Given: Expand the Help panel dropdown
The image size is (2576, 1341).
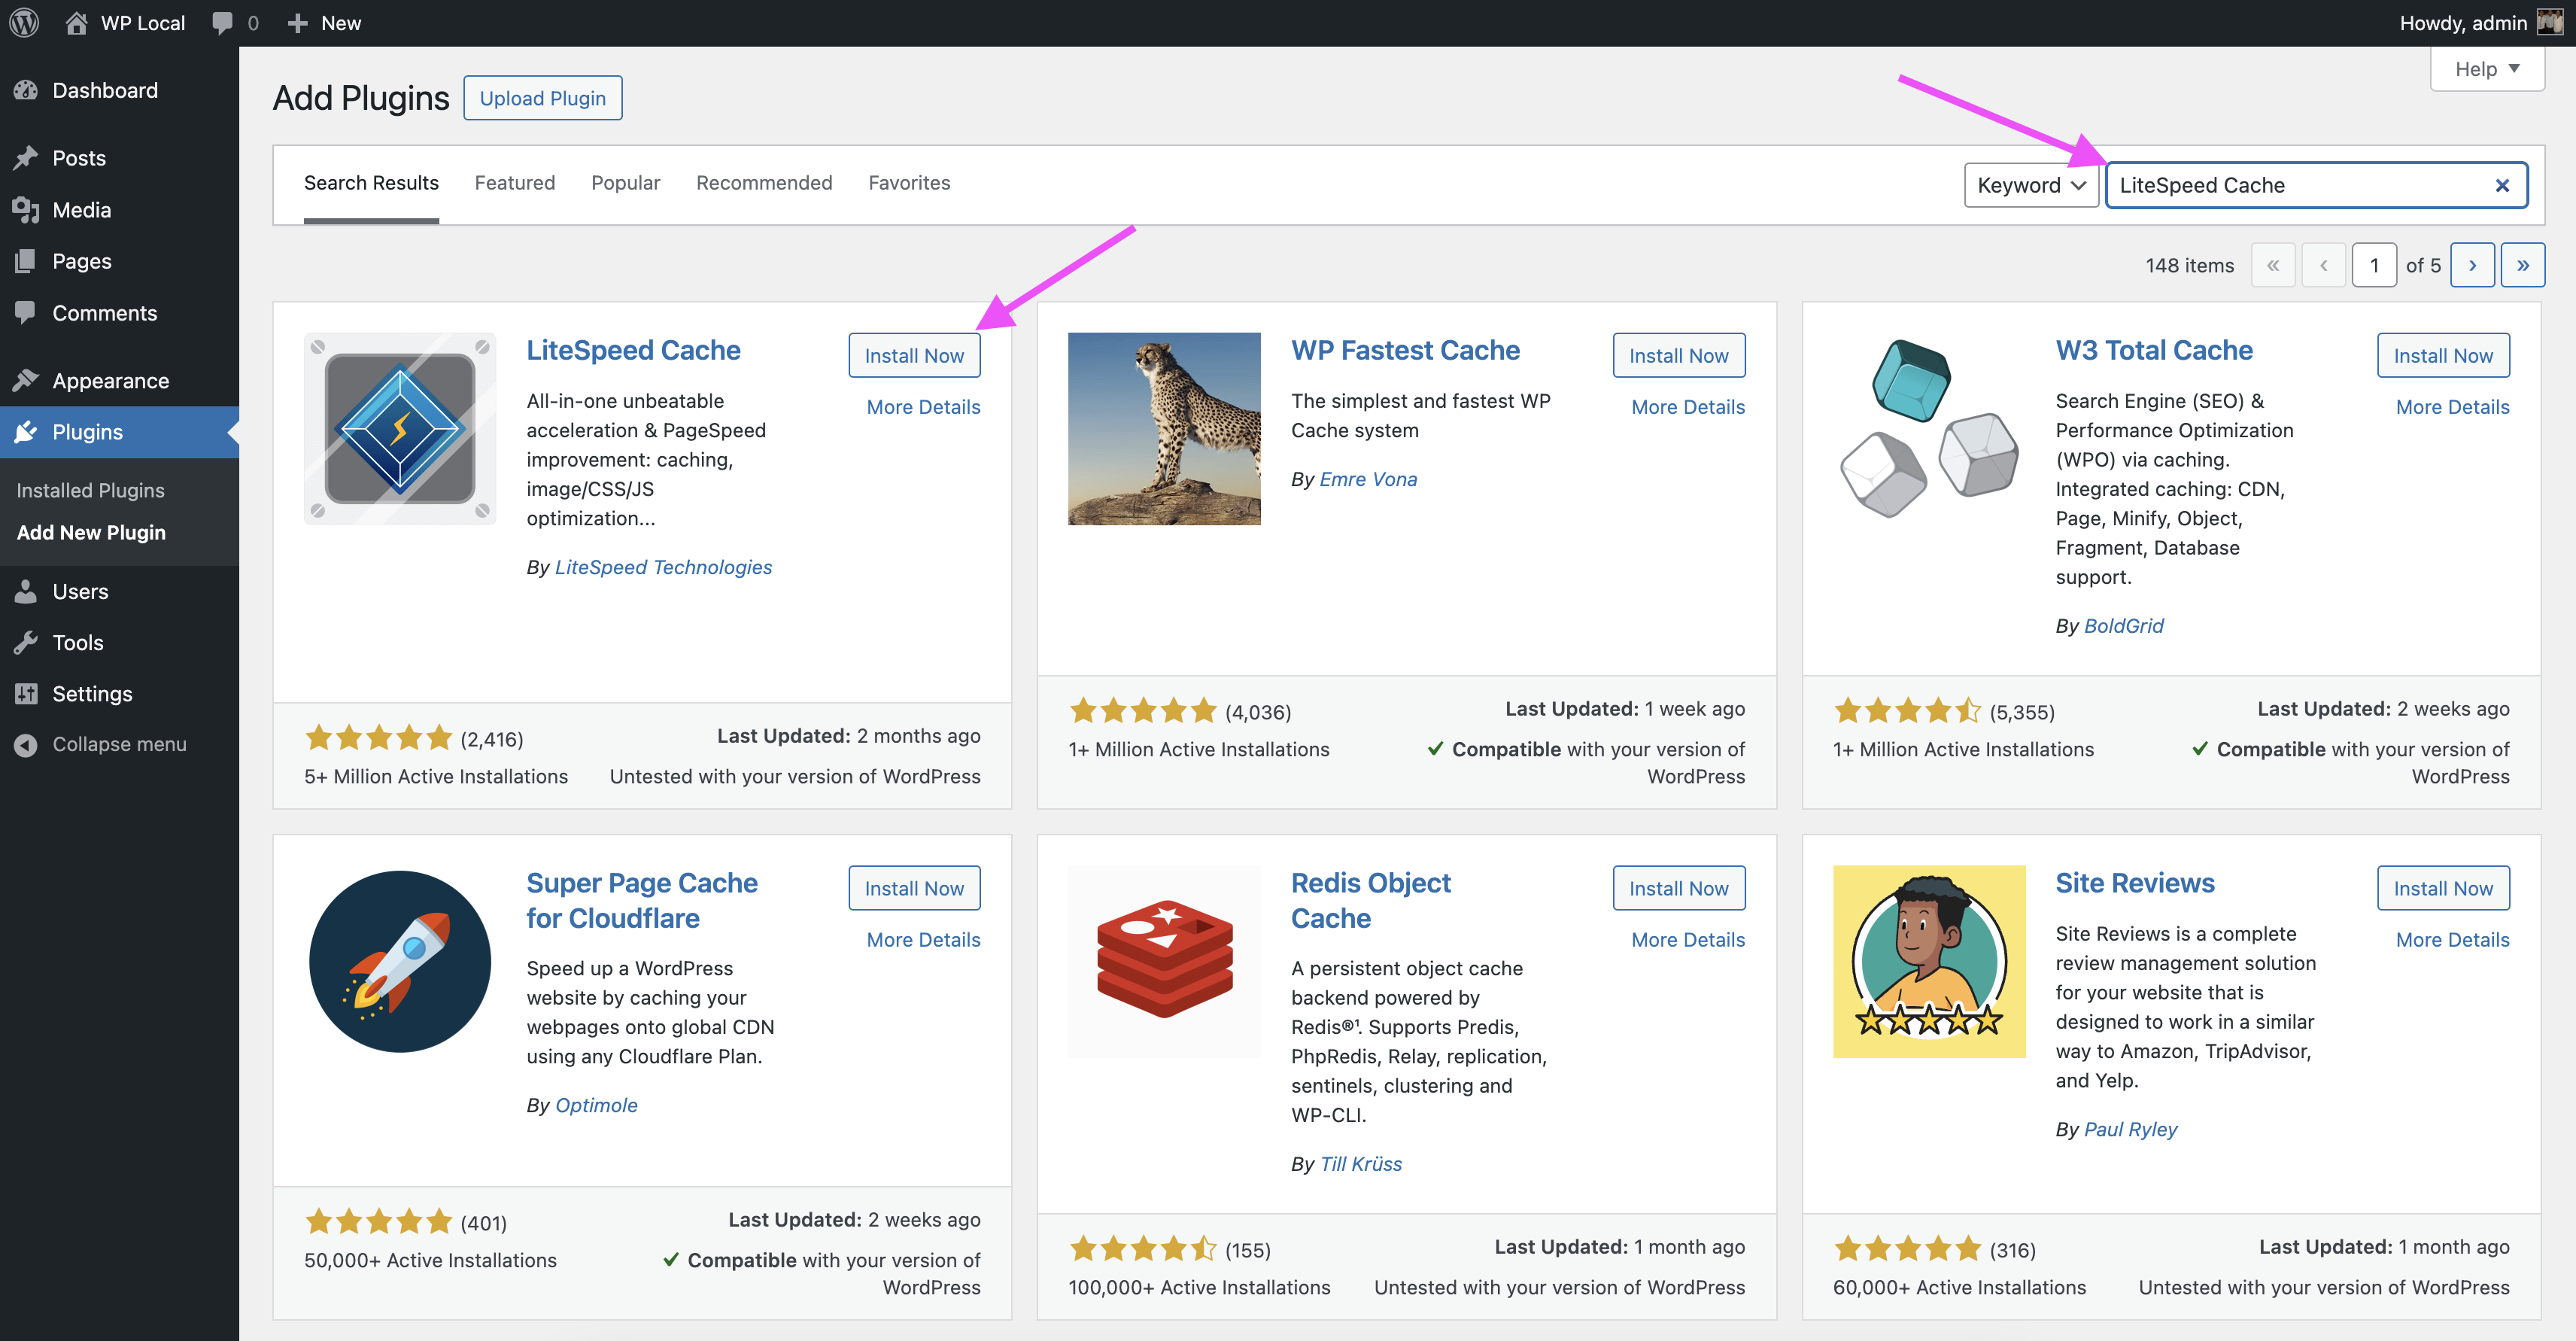Looking at the screenshot, I should [2486, 69].
